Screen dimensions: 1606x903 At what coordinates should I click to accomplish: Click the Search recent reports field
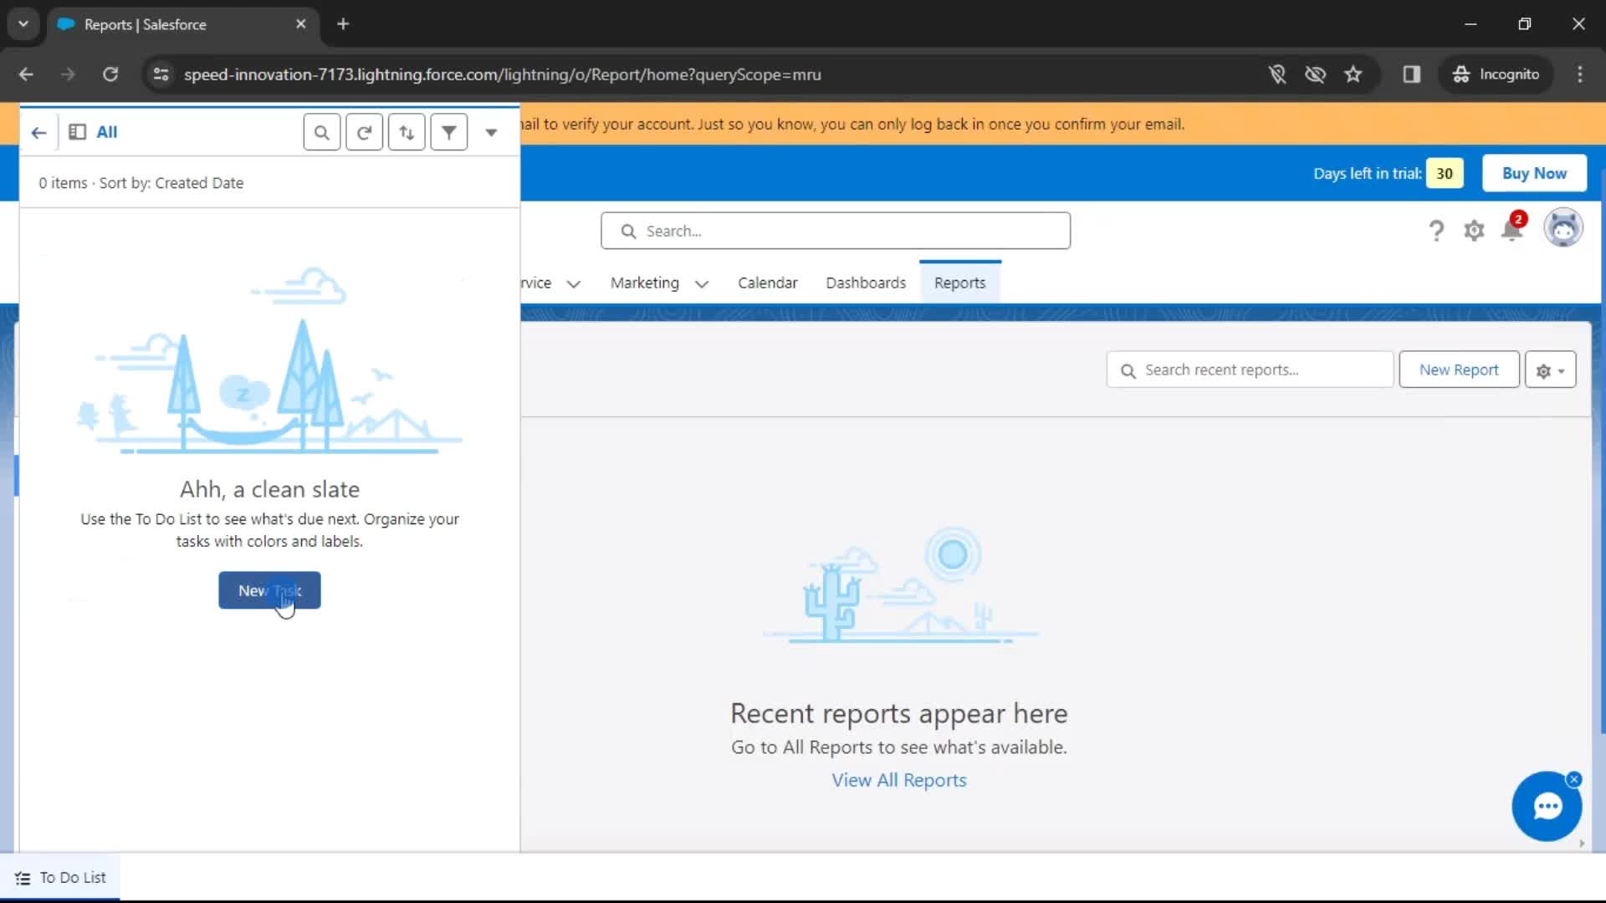pos(1250,370)
